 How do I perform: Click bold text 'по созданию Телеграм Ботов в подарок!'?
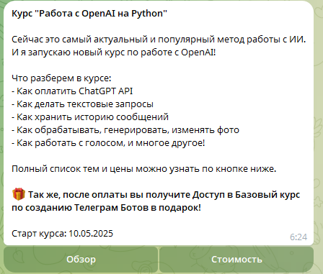click(x=106, y=208)
